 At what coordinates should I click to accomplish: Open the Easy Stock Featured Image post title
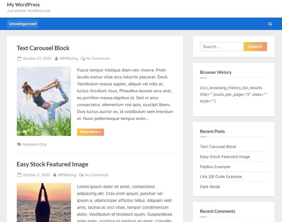52,164
